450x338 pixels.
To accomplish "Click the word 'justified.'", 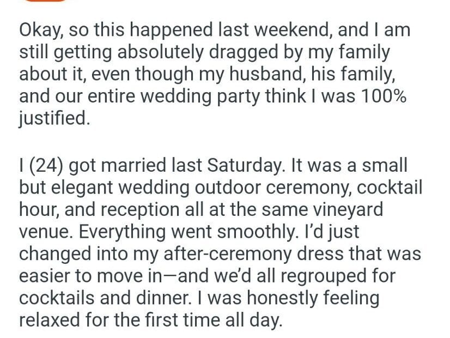I will coord(53,118).
